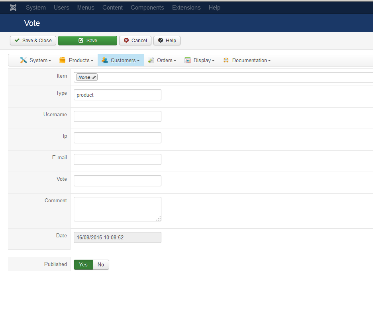Click the System wrench icon in HikaShop menu
Image resolution: width=373 pixels, height=315 pixels.
click(23, 60)
